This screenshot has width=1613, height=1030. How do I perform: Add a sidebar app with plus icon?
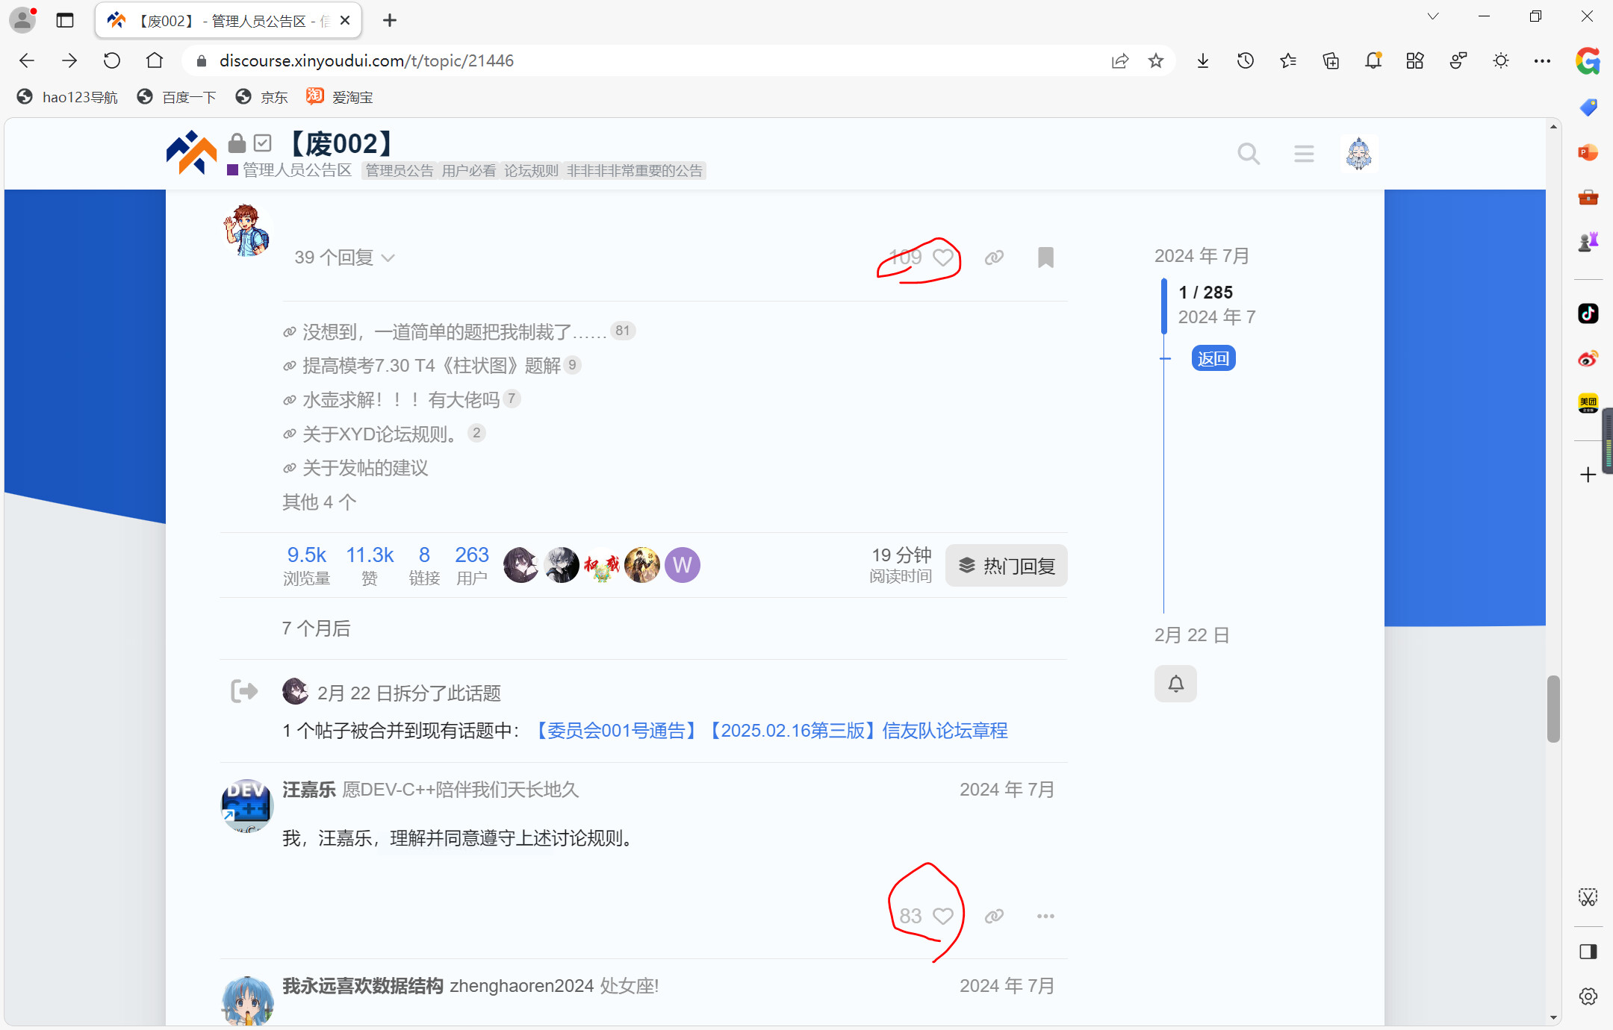pos(1588,475)
